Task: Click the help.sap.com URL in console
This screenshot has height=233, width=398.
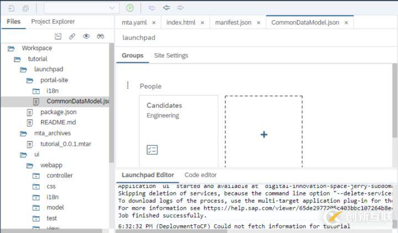Action: point(298,208)
